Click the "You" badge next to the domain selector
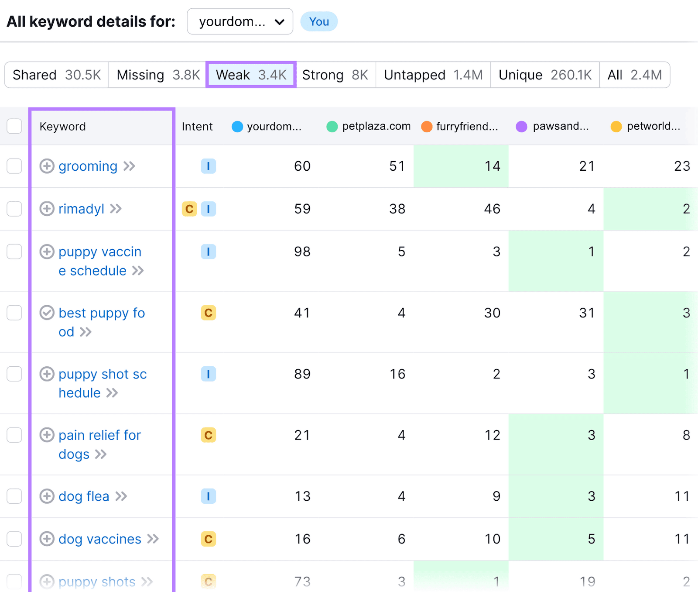This screenshot has height=592, width=698. (319, 21)
